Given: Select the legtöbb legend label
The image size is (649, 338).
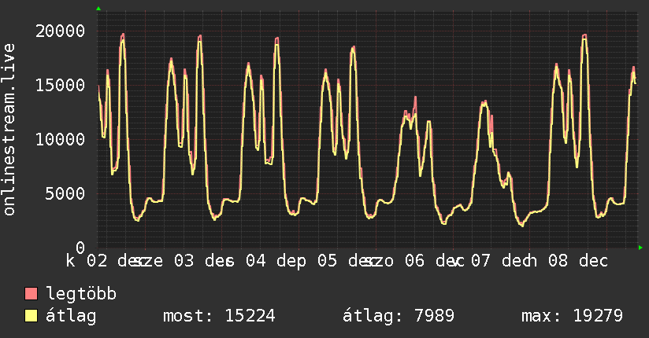Looking at the screenshot, I should coord(81,294).
